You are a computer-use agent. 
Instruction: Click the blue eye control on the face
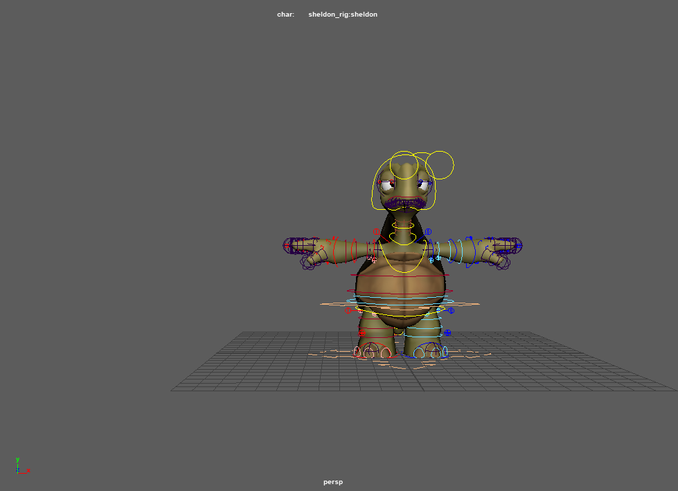click(421, 184)
